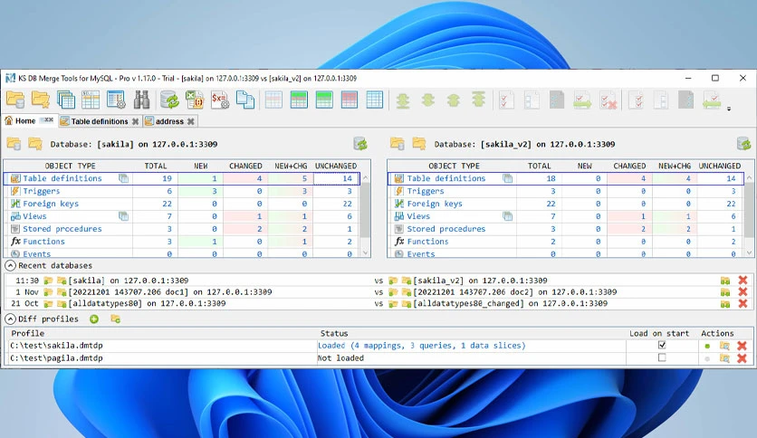Screen dimensions: 757x438
Task: Open tab icon in sakila_v2 Views row
Action: coord(507,216)
